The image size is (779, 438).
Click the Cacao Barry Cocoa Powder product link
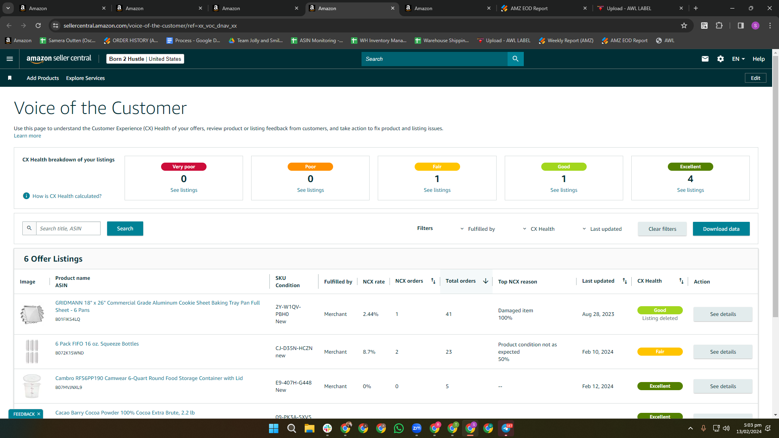[x=125, y=412]
